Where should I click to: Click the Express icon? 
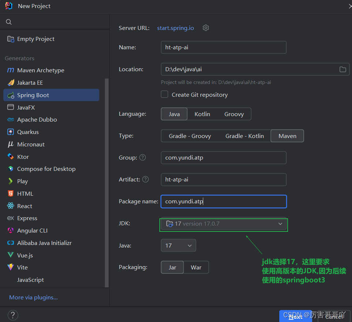(11, 218)
